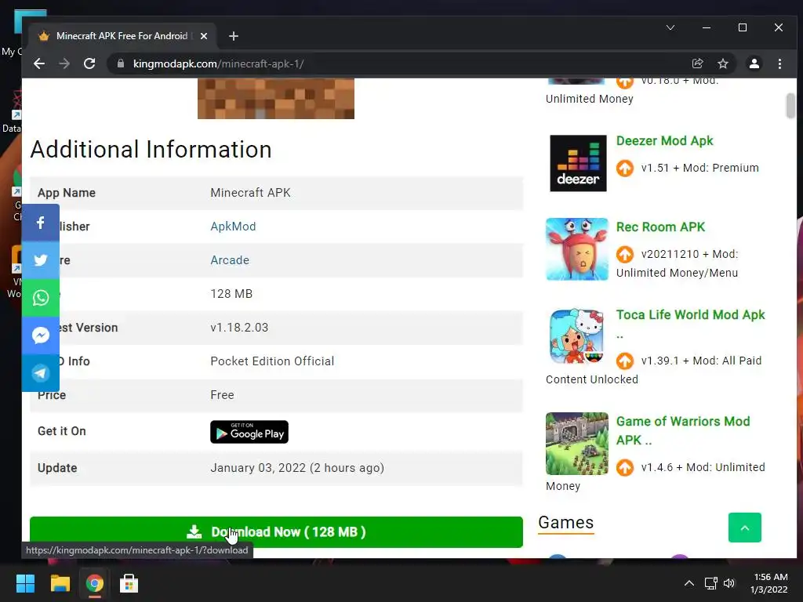The height and width of the screenshot is (602, 803).
Task: Click the Download Now (128 MB) button
Action: pos(276,532)
